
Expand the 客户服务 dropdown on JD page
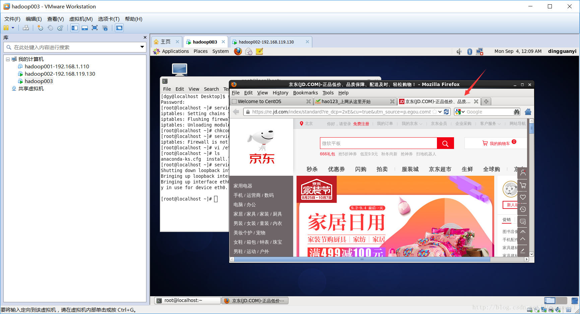pos(490,124)
